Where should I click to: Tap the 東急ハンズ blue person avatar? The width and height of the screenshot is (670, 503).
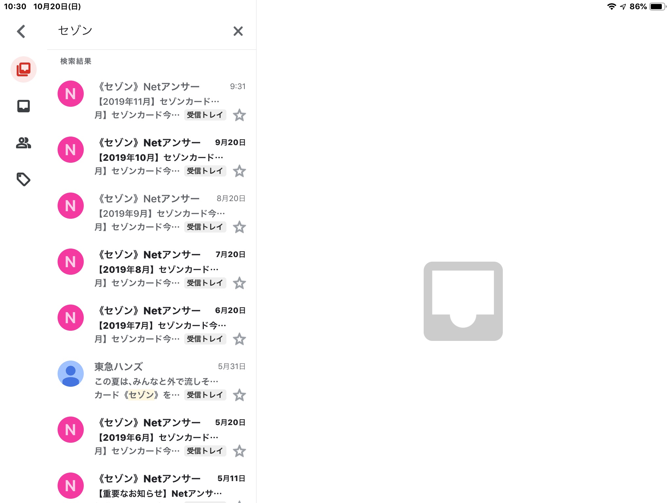(x=71, y=374)
